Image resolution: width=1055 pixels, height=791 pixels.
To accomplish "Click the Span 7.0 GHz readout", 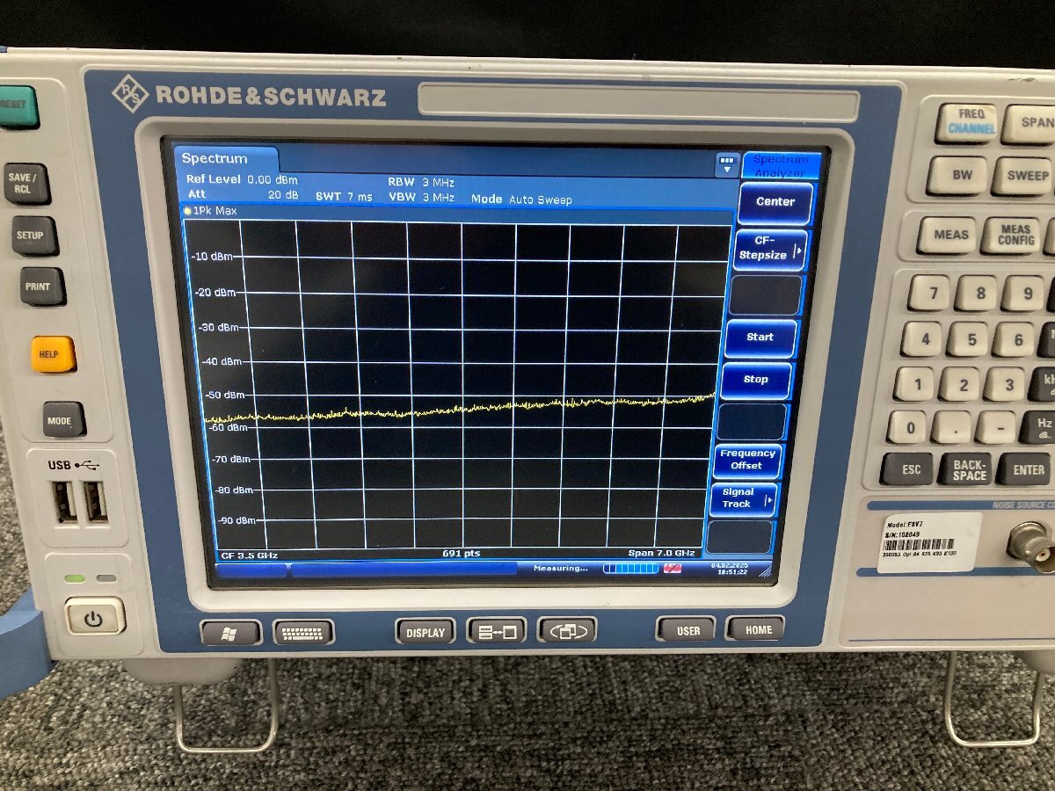I will click(x=661, y=553).
